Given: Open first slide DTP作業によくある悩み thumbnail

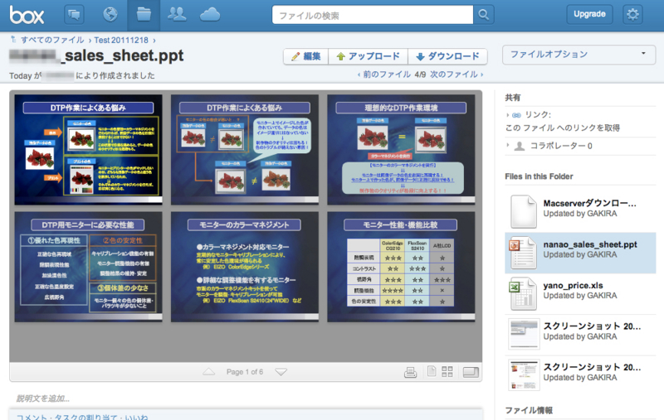Looking at the screenshot, I should tap(89, 150).
